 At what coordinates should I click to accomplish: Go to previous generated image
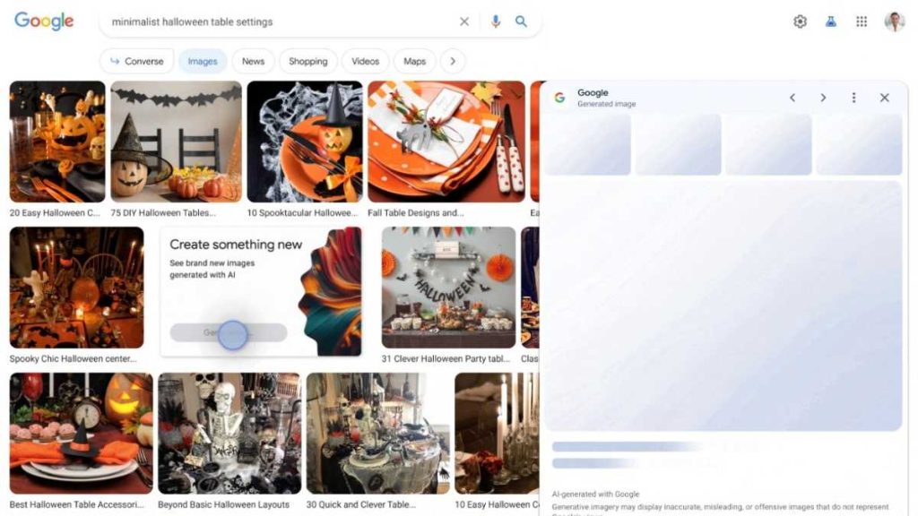792,98
